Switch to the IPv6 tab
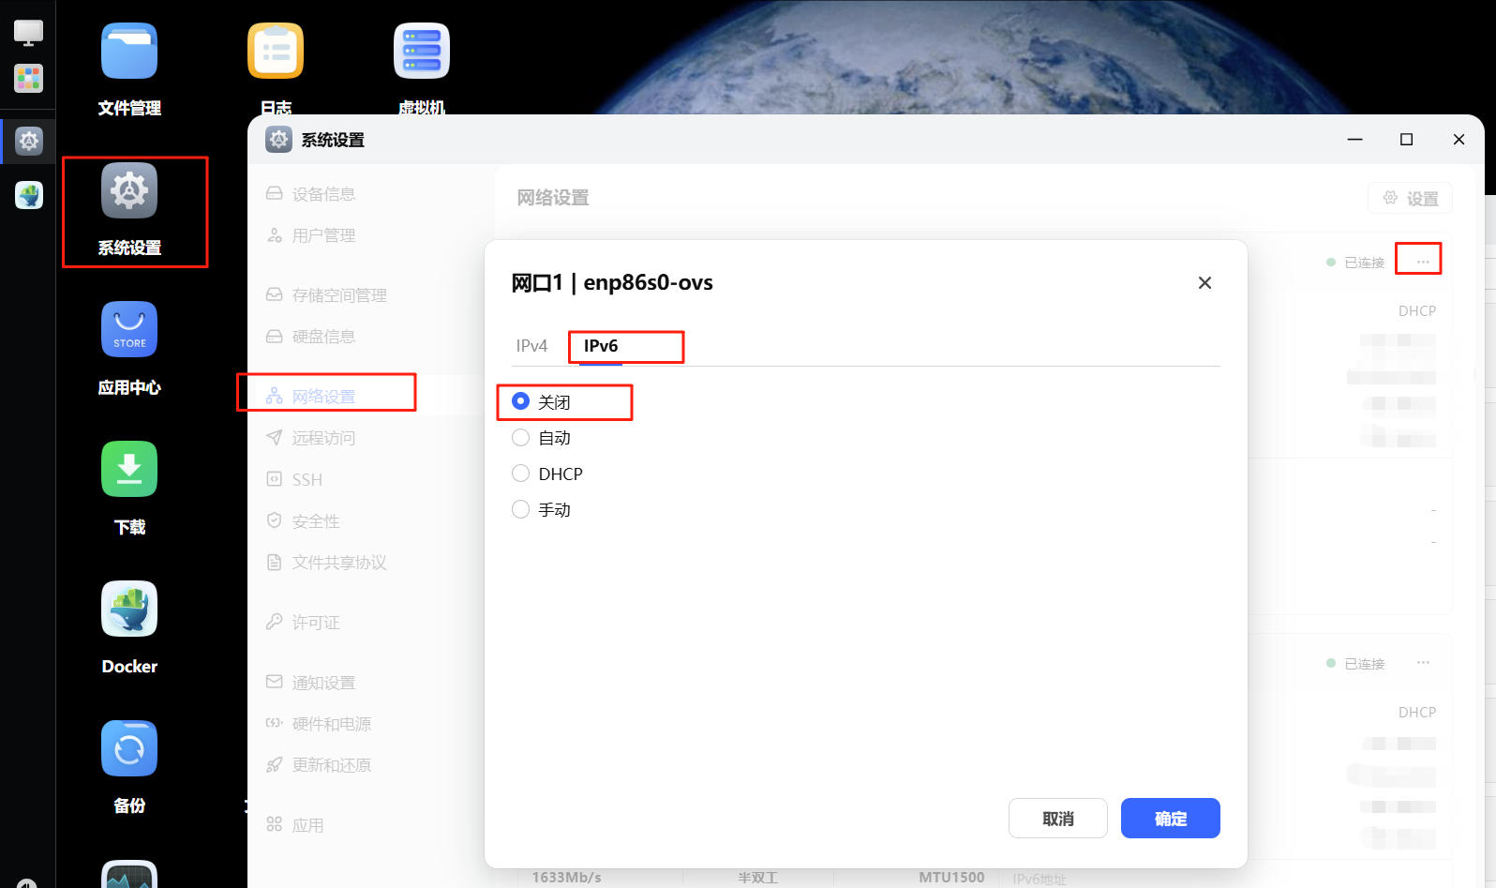Screen dimensions: 1496x888 [x=601, y=346]
